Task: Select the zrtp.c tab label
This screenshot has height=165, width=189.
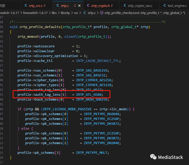Action: 65,5
